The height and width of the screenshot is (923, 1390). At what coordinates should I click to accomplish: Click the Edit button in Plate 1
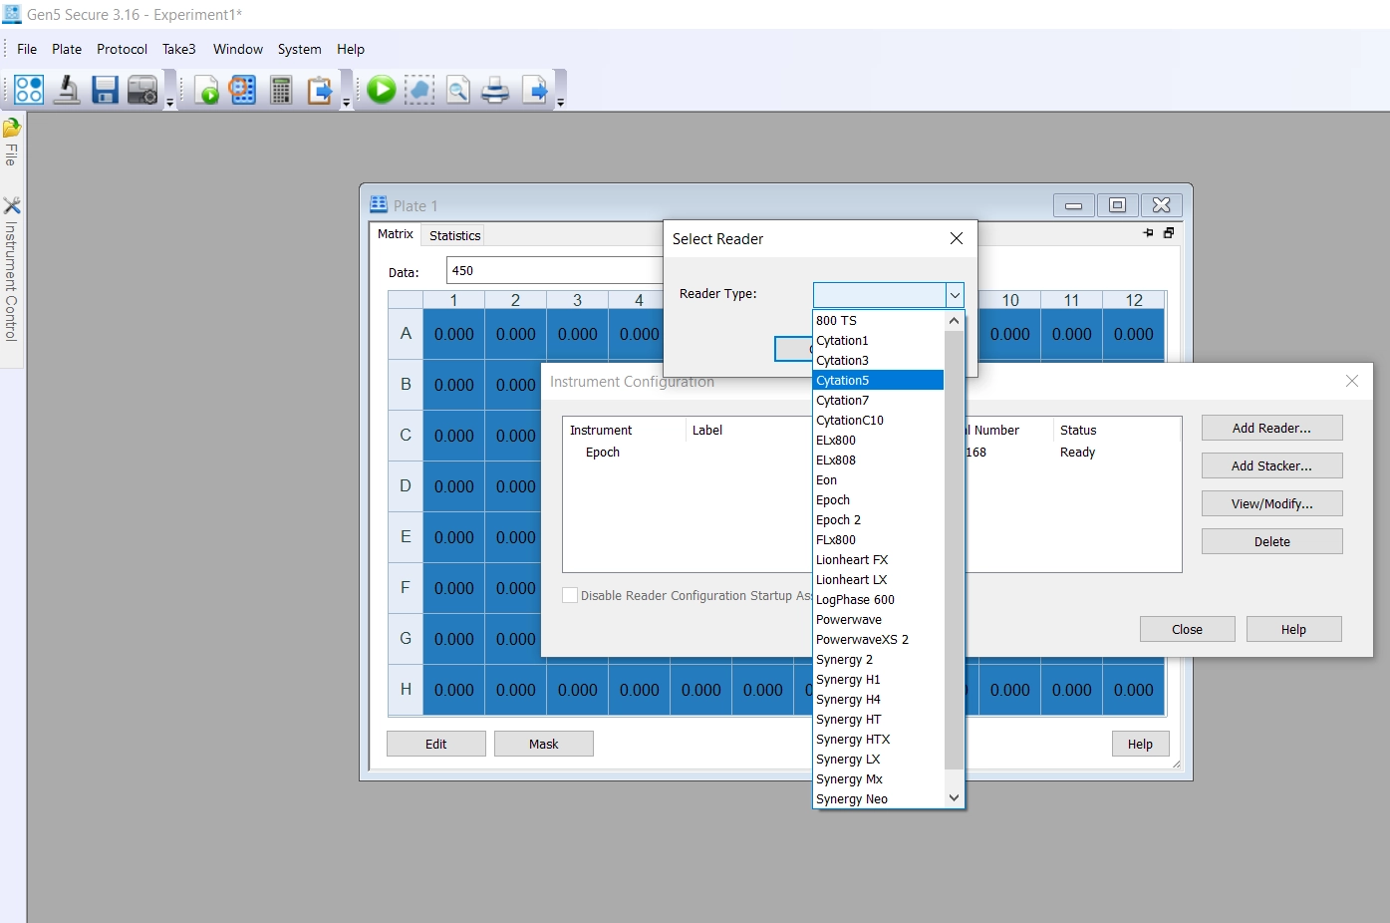click(436, 744)
